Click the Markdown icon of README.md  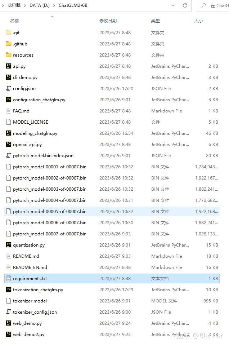coord(9,256)
